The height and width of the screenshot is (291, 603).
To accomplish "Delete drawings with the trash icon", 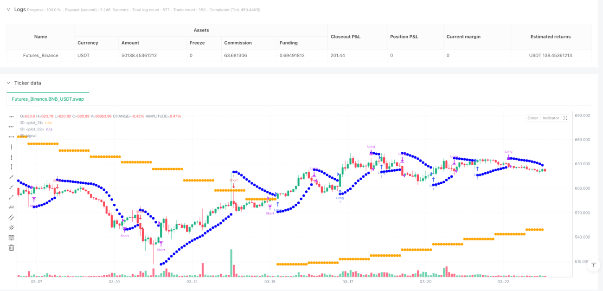I will coord(12,247).
